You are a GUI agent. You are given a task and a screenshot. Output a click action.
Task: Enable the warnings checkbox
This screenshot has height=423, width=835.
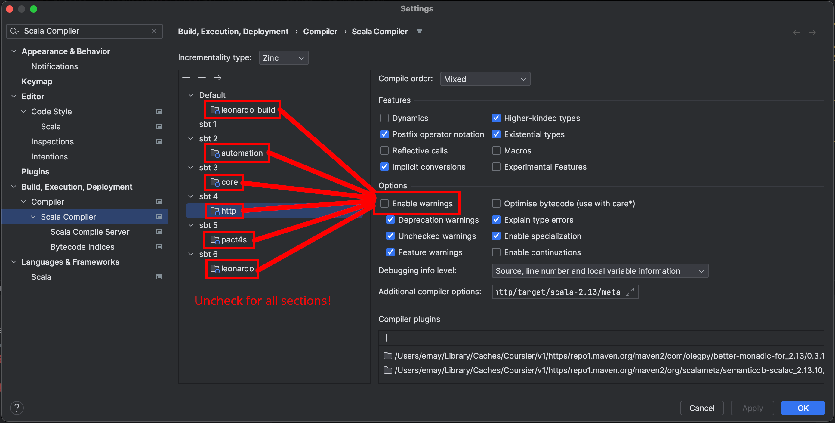pyautogui.click(x=384, y=204)
